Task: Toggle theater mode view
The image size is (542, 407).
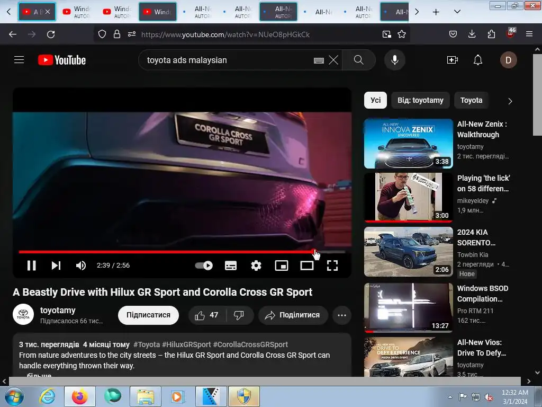Action: [307, 266]
